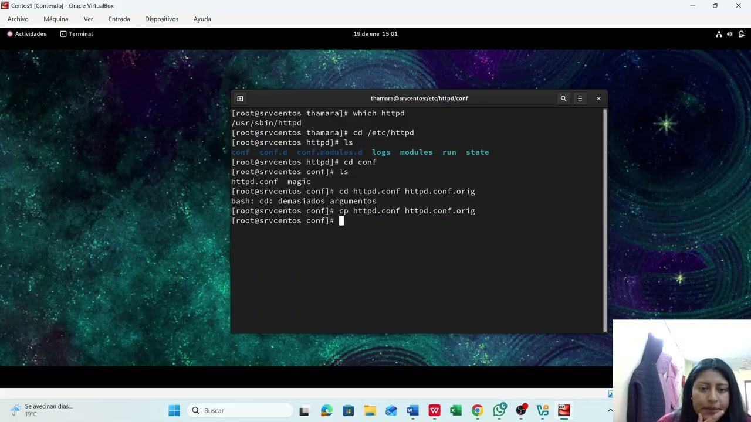Switch to VirtualBox VM taskbar icon
This screenshot has width=751, height=422.
(x=564, y=411)
